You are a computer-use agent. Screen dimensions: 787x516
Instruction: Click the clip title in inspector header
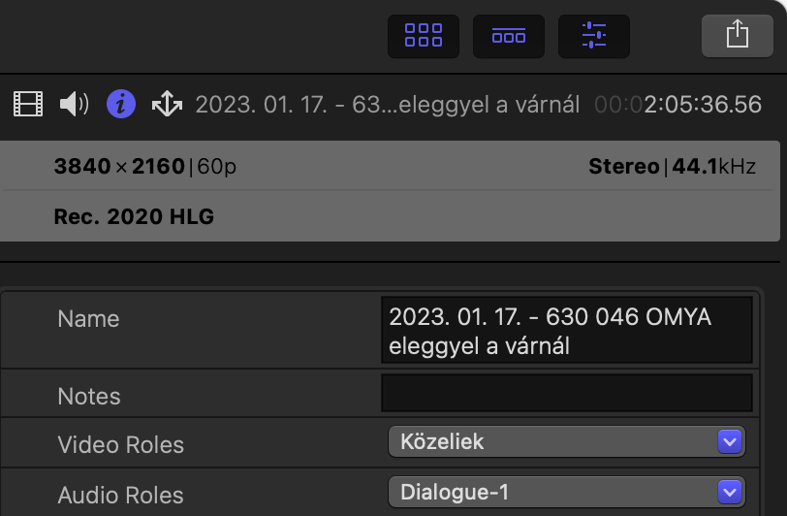tap(388, 105)
